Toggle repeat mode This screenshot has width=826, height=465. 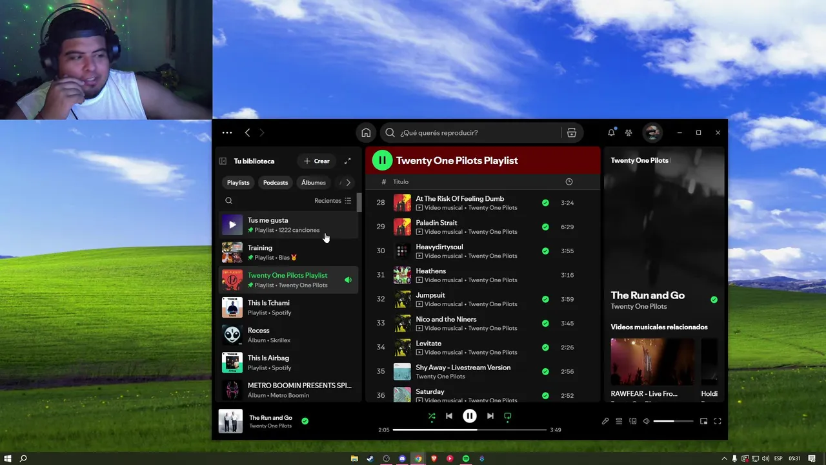[508, 417]
